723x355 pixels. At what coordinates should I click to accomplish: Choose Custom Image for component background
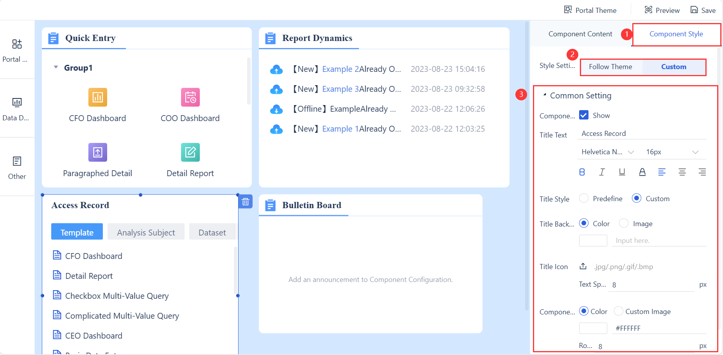618,311
